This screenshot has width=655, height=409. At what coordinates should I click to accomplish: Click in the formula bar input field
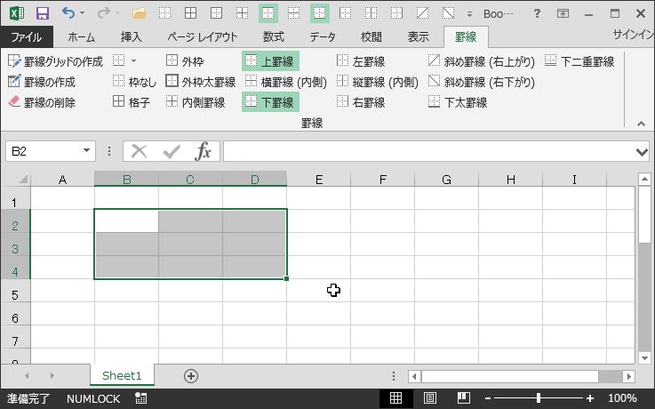coord(428,151)
